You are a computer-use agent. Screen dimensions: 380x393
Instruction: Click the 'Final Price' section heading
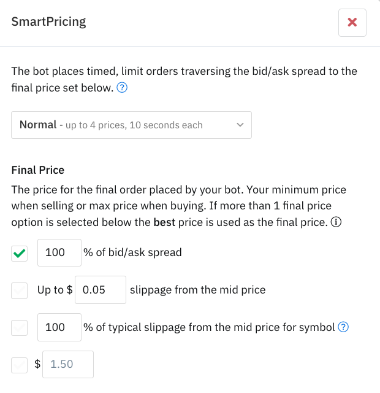(38, 170)
